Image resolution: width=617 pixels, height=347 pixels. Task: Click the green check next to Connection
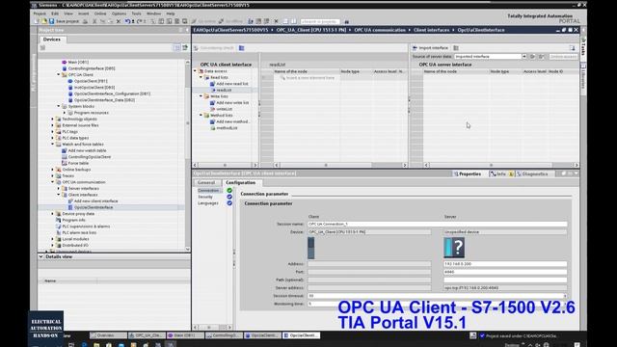229,191
